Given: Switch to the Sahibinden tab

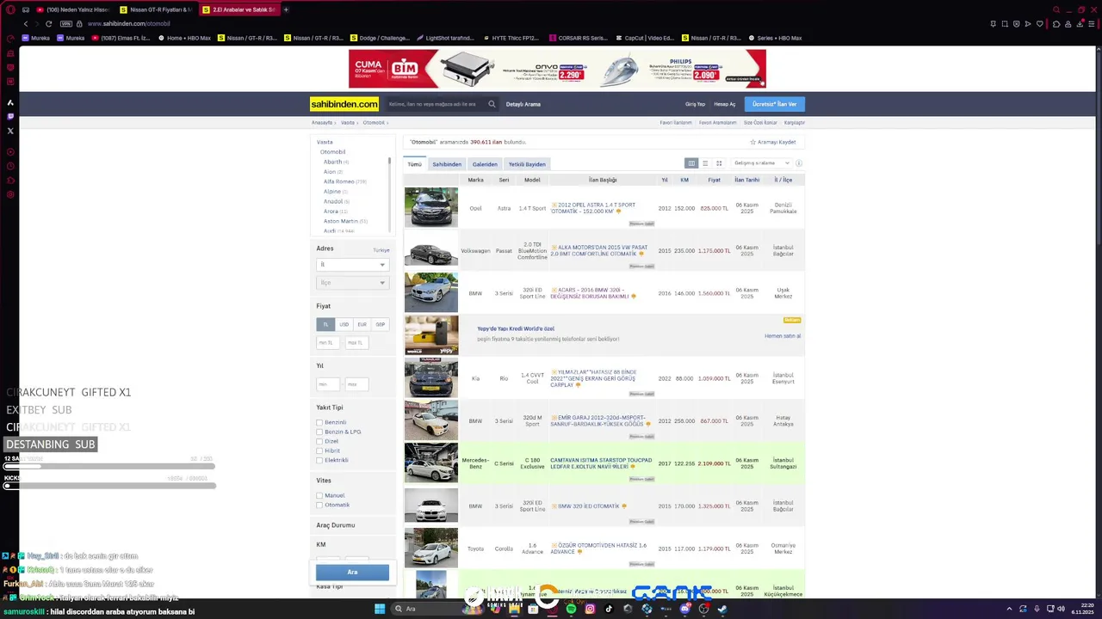Looking at the screenshot, I should (x=447, y=163).
